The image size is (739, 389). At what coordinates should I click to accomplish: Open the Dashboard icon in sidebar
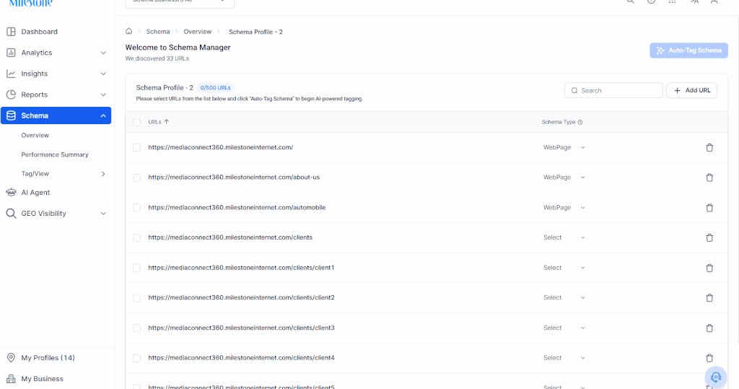coord(11,32)
